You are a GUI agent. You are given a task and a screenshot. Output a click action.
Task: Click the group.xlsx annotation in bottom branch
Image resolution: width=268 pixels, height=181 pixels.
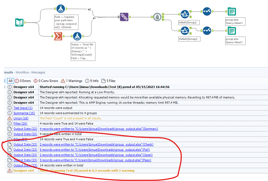click(x=235, y=41)
